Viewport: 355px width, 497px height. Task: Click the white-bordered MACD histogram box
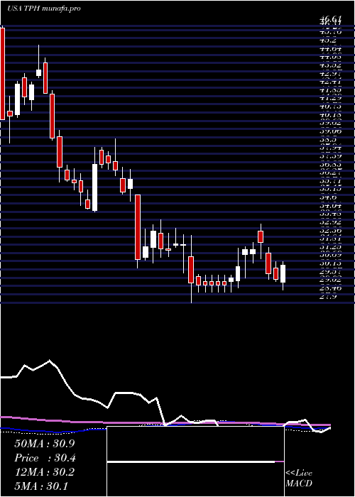pyautogui.click(x=195, y=461)
